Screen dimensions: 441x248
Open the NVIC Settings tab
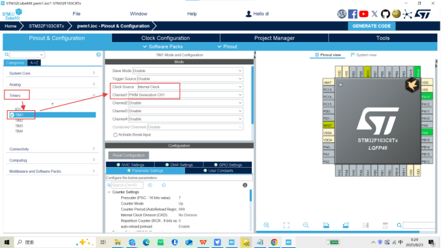[130, 164]
